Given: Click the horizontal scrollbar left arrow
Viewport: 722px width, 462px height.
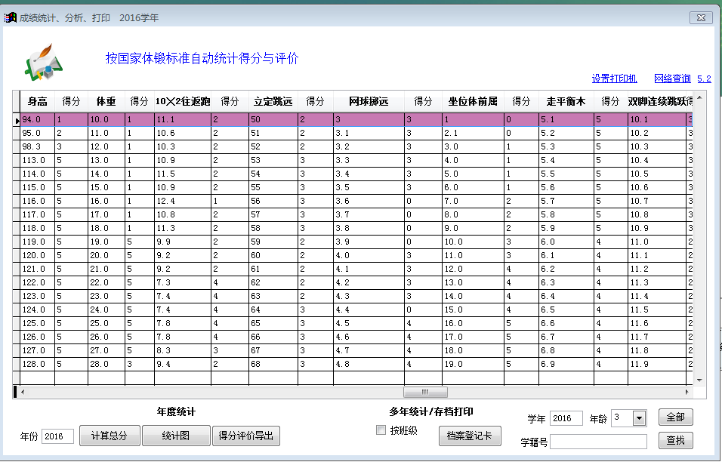Looking at the screenshot, I should pyautogui.click(x=23, y=392).
